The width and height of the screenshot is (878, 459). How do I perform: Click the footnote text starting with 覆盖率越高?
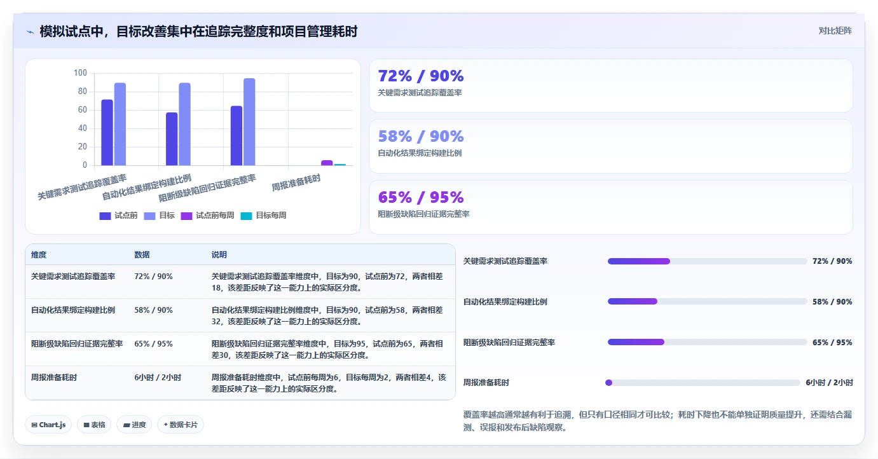[658, 421]
